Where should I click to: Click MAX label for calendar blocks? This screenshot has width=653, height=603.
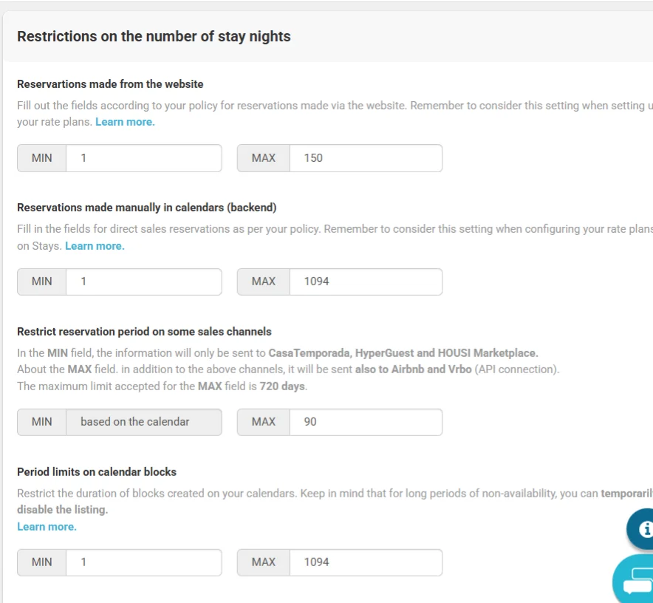tap(264, 562)
